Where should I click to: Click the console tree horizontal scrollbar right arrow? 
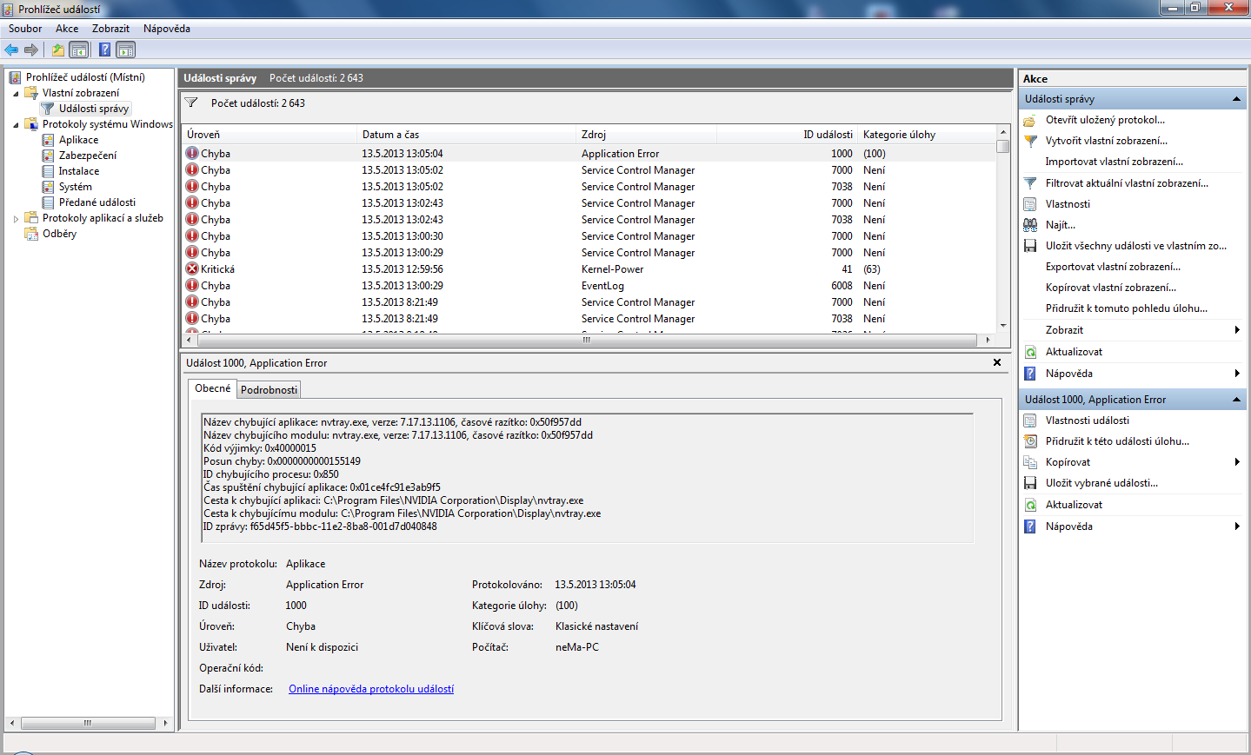point(165,723)
